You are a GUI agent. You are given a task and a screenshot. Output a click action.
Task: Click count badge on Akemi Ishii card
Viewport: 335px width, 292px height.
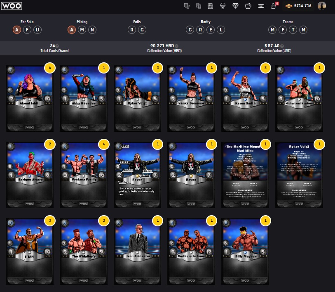coord(50,68)
